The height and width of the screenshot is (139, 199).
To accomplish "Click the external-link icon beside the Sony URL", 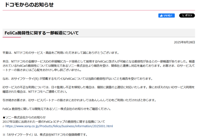I will click(4, 126).
